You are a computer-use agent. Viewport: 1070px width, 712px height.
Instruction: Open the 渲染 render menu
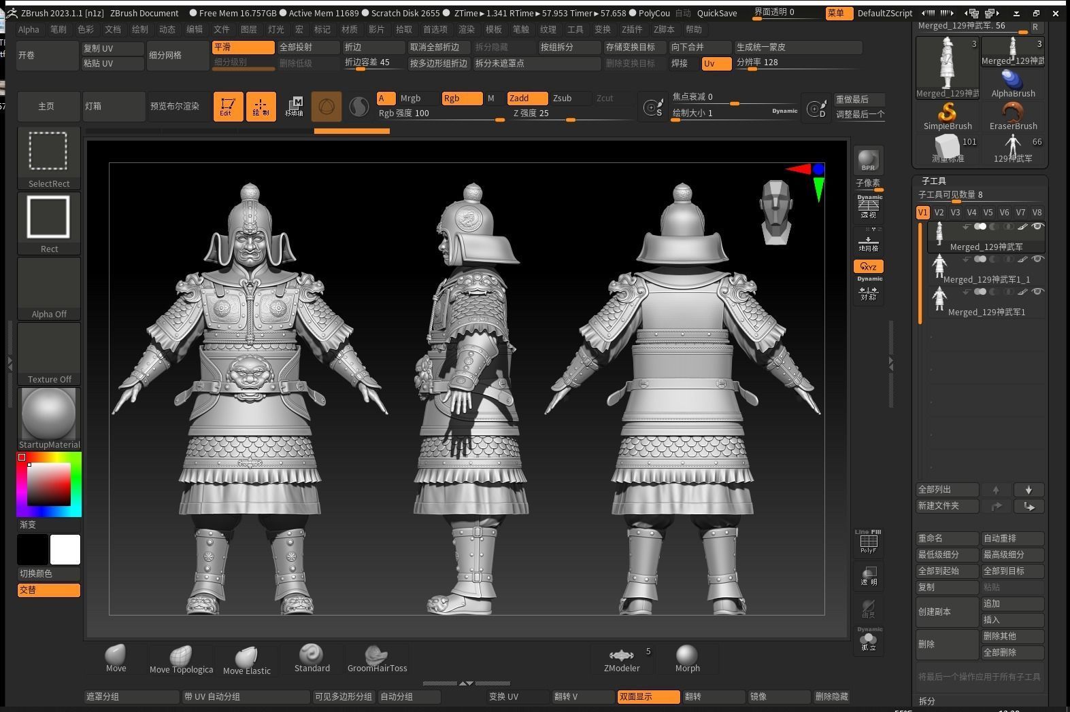point(467,29)
